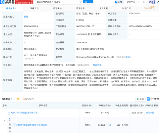Click the 350000万元 capital detail arrow
The width and height of the screenshot is (159, 133).
click(x=111, y=125)
